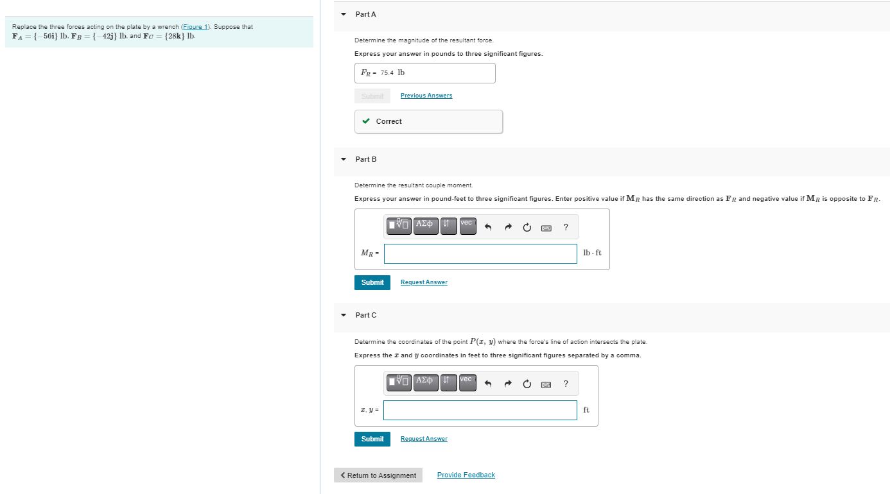
Task: Show keyboard shortcuts for Part B
Action: (x=546, y=228)
